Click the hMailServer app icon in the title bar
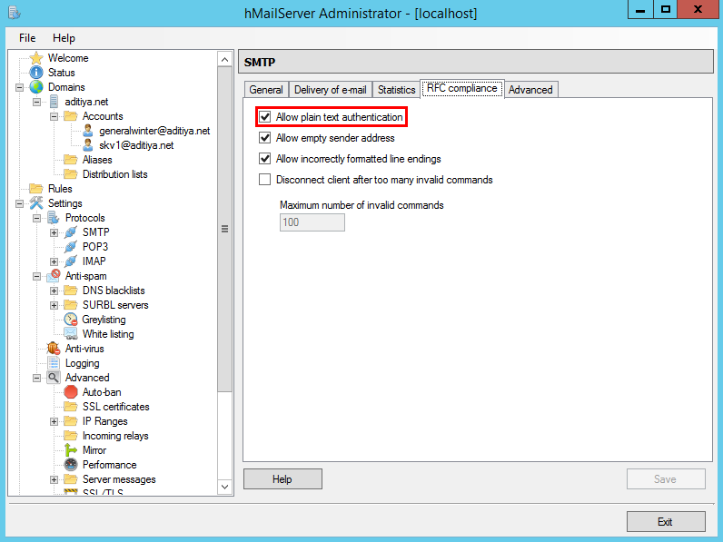723x542 pixels. pyautogui.click(x=15, y=13)
